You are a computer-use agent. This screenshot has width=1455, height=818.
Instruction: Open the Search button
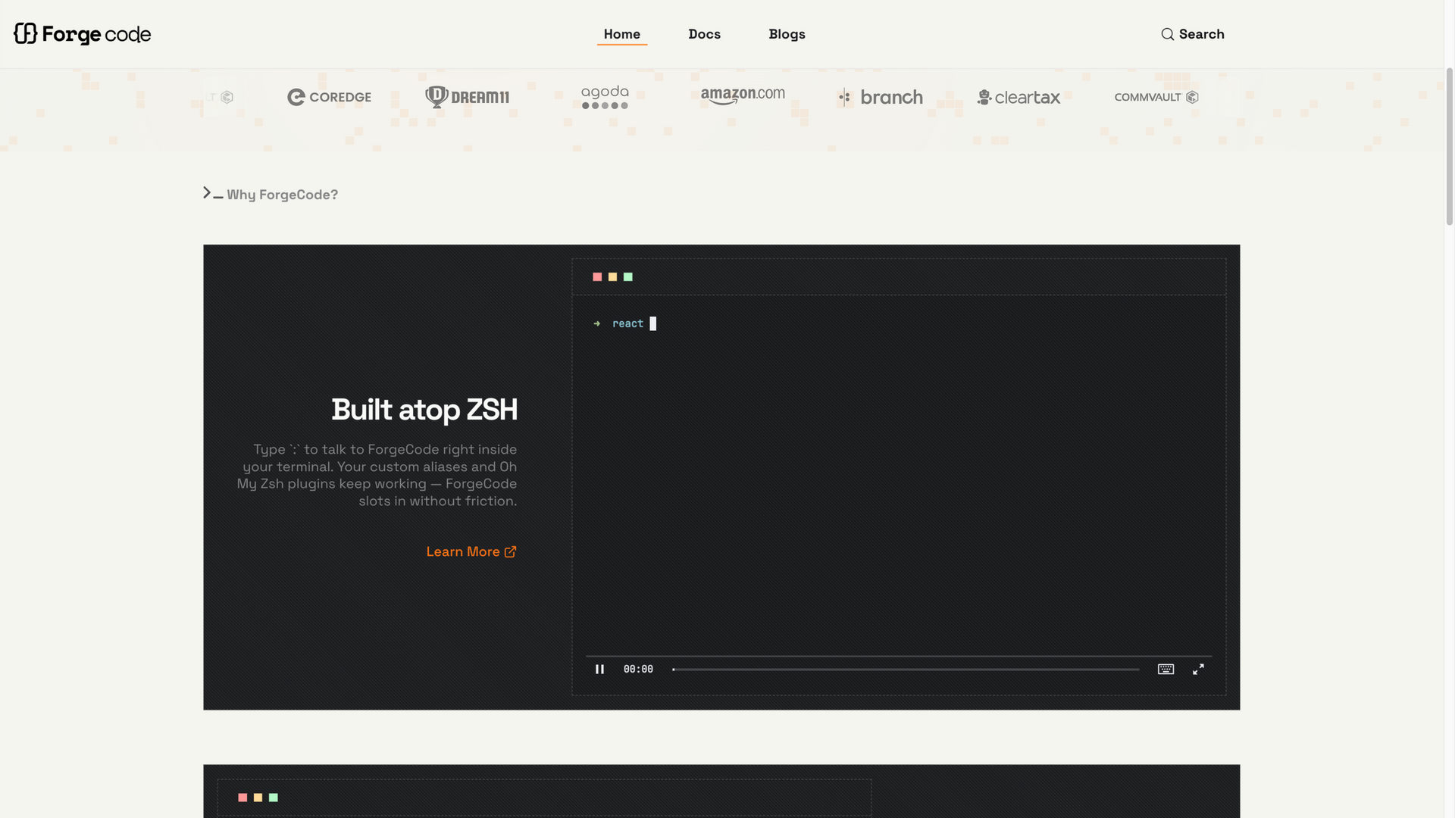coord(1193,34)
